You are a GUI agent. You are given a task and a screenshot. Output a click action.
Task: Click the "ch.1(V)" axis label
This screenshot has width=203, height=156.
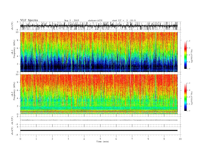[12, 26]
